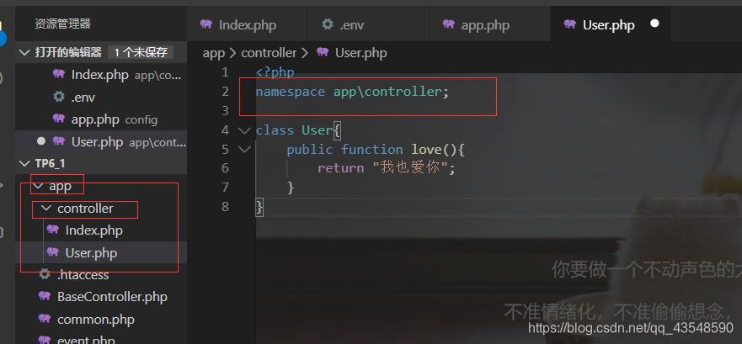Image resolution: width=742 pixels, height=344 pixels.
Task: Open Index.php in open editors list
Action: point(101,75)
